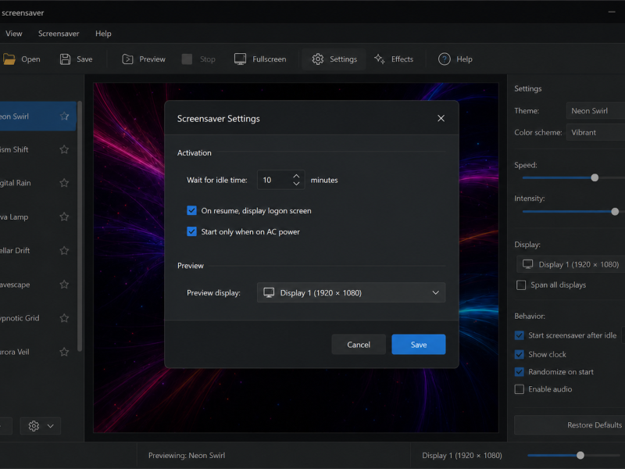Click the Fullscreen monitor icon
Screen dimensions: 625x469
(x=240, y=59)
